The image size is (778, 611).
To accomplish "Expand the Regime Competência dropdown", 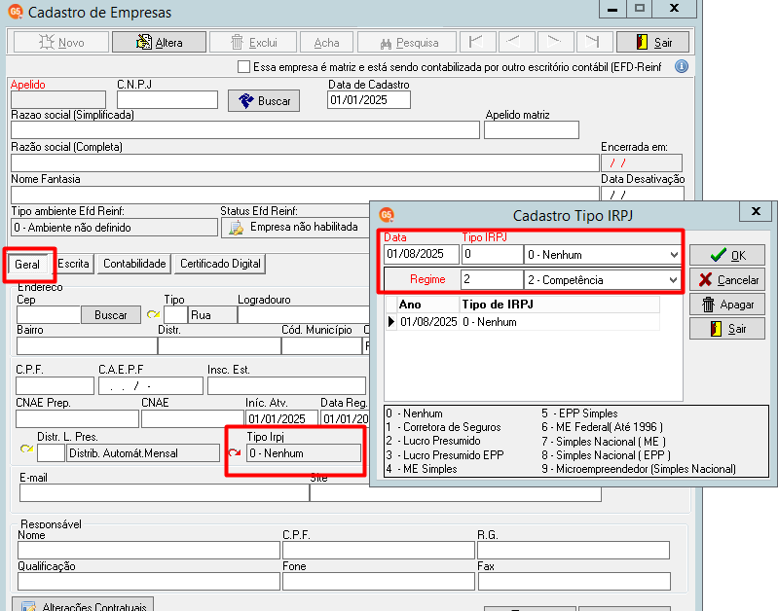I will click(x=673, y=279).
